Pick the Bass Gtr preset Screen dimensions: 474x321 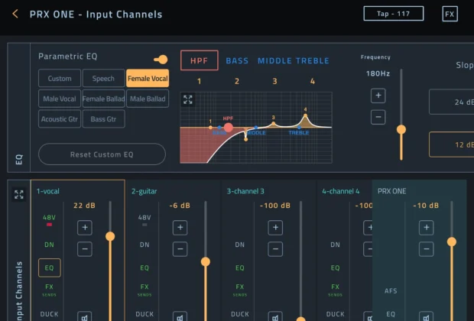click(x=103, y=118)
